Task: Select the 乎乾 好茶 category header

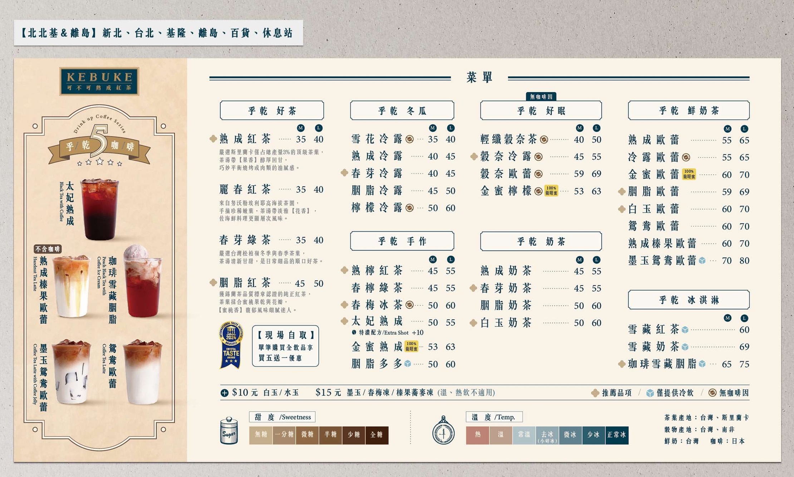Action: point(272,110)
